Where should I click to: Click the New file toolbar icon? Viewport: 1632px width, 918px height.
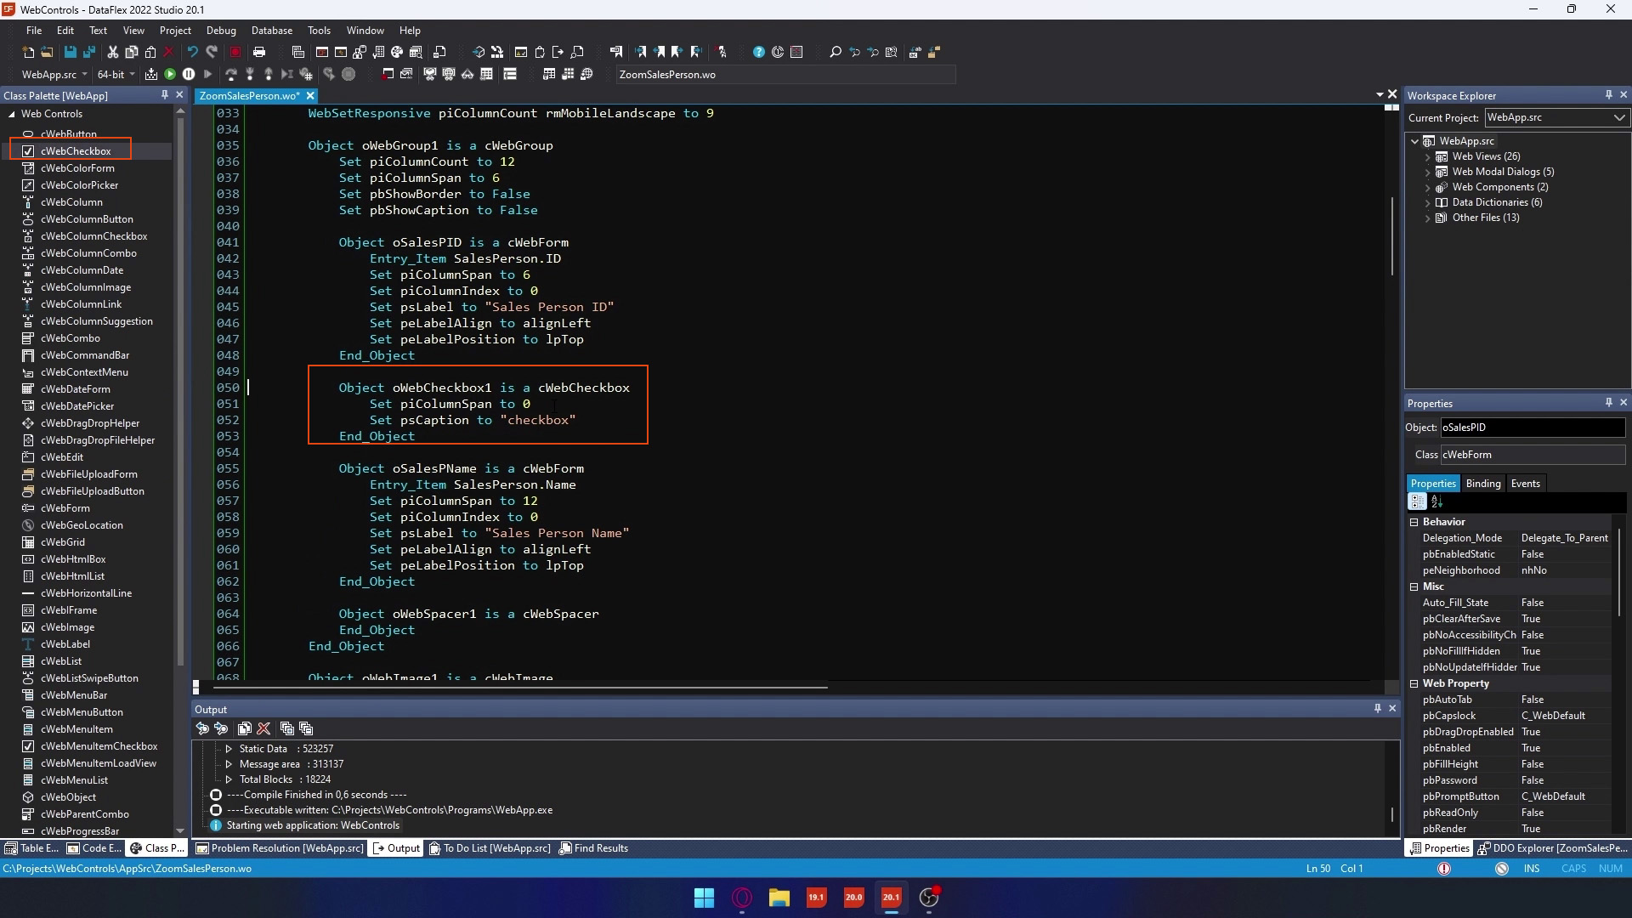28,52
